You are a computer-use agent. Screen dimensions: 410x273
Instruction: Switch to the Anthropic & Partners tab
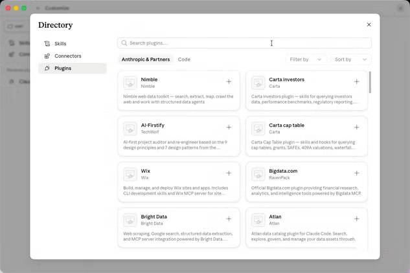coord(146,60)
